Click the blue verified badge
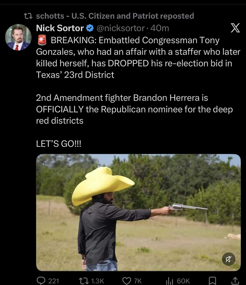246x285 pixels. pos(90,28)
